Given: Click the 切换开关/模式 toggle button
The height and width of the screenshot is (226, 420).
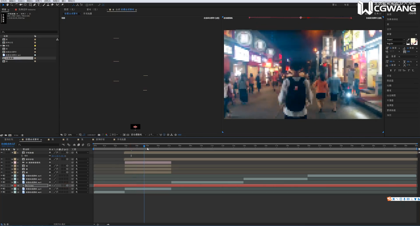Looking at the screenshot, I should click(59, 224).
